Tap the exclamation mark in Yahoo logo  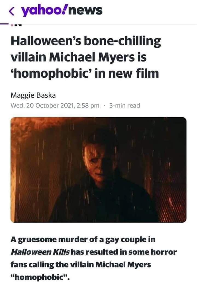[x=65, y=10]
